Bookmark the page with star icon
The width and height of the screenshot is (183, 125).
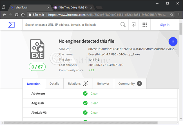coord(171,15)
